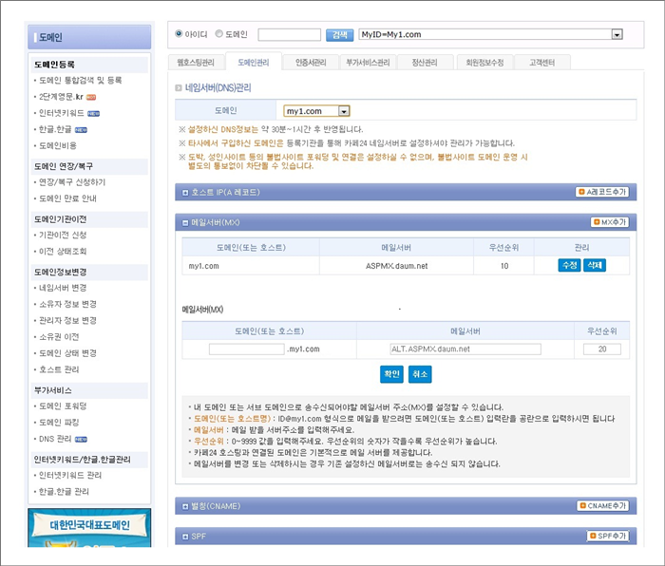
Task: Open the my1.com domain dropdown
Action: pyautogui.click(x=344, y=111)
